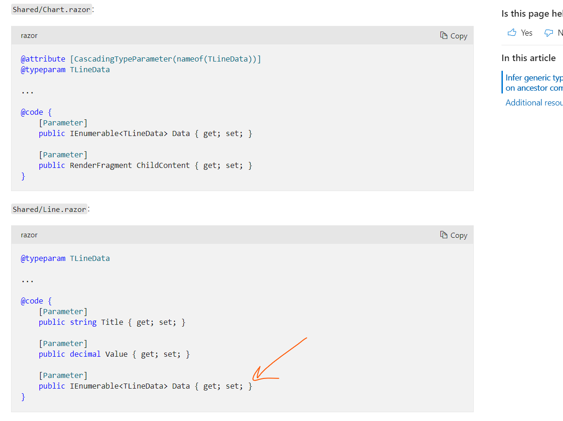Click the Shared/Line.razor file name label

(x=49, y=209)
